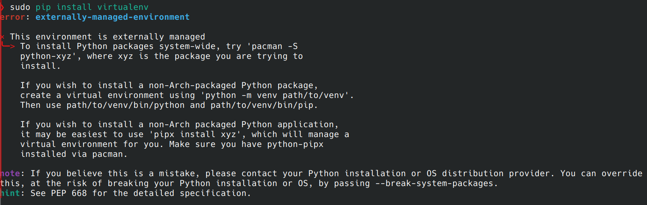
Task: Click the 'pacman -S' command text
Action: click(x=275, y=46)
